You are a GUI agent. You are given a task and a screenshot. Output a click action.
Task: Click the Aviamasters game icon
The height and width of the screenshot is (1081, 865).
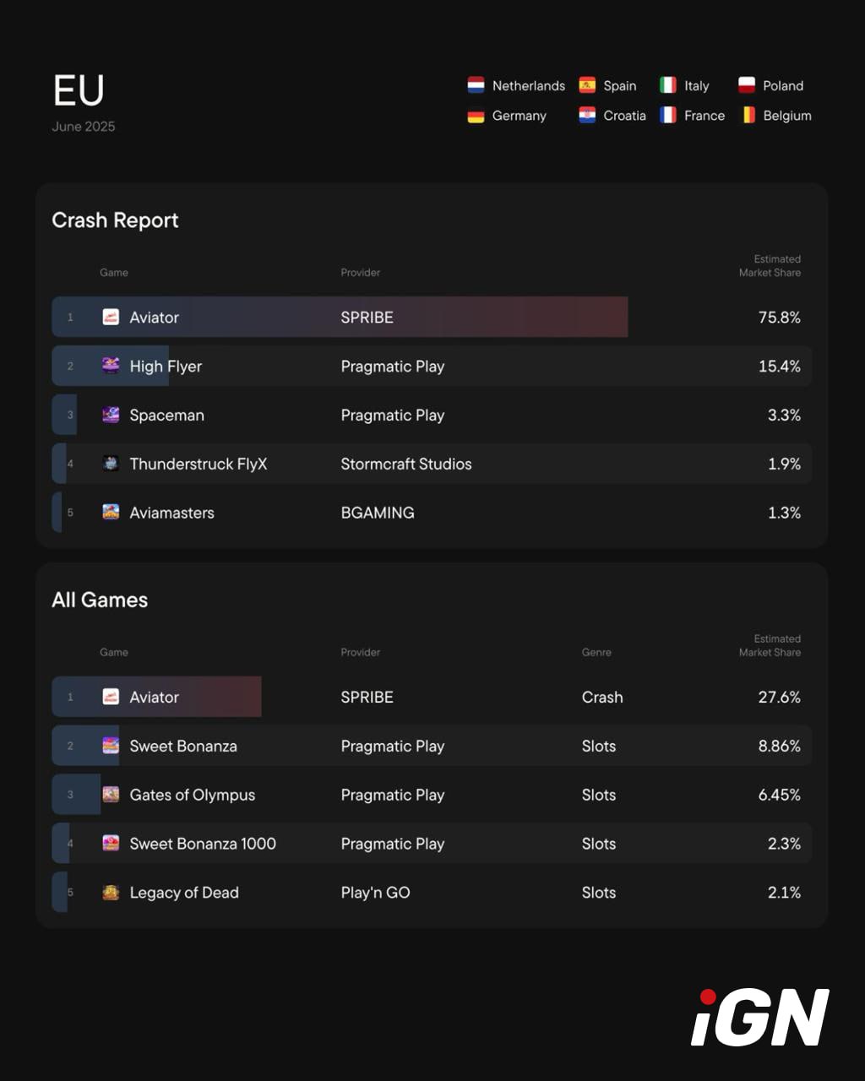click(111, 512)
